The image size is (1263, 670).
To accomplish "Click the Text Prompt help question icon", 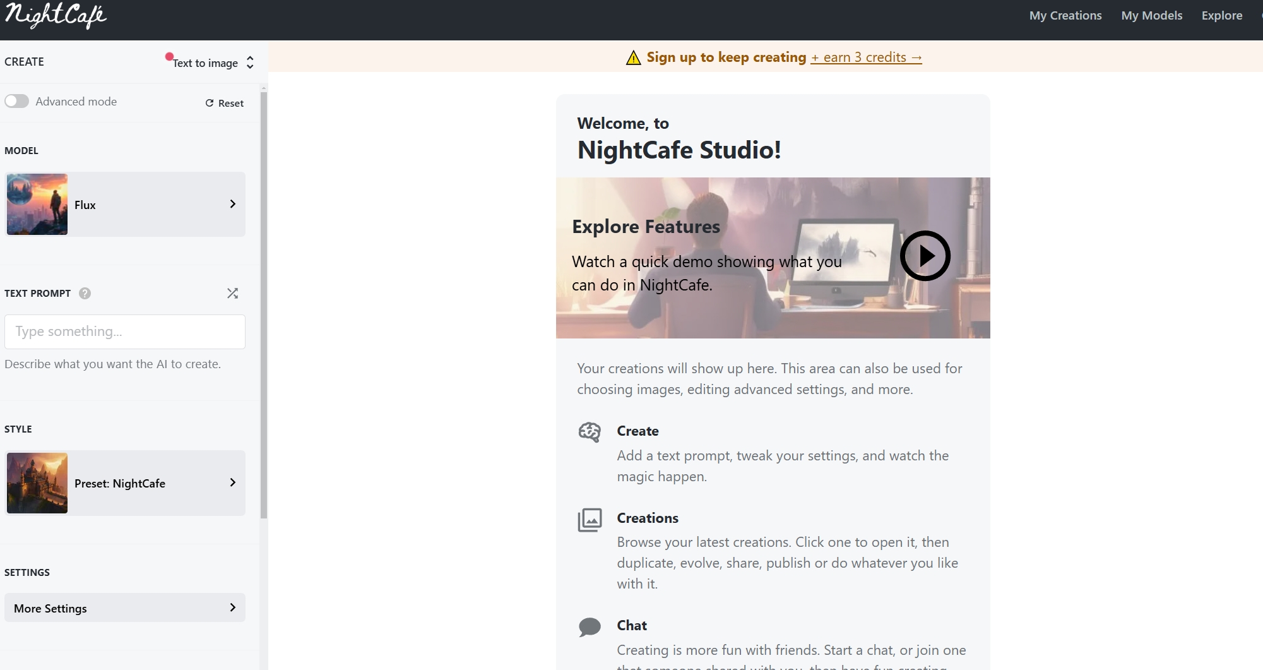I will [x=85, y=293].
